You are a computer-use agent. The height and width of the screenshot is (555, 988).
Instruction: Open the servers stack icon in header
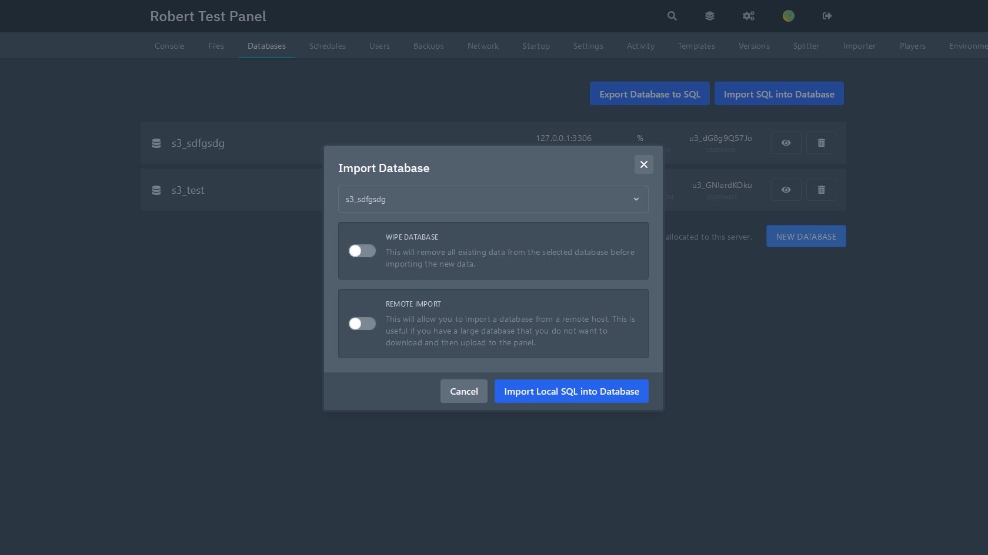point(710,16)
